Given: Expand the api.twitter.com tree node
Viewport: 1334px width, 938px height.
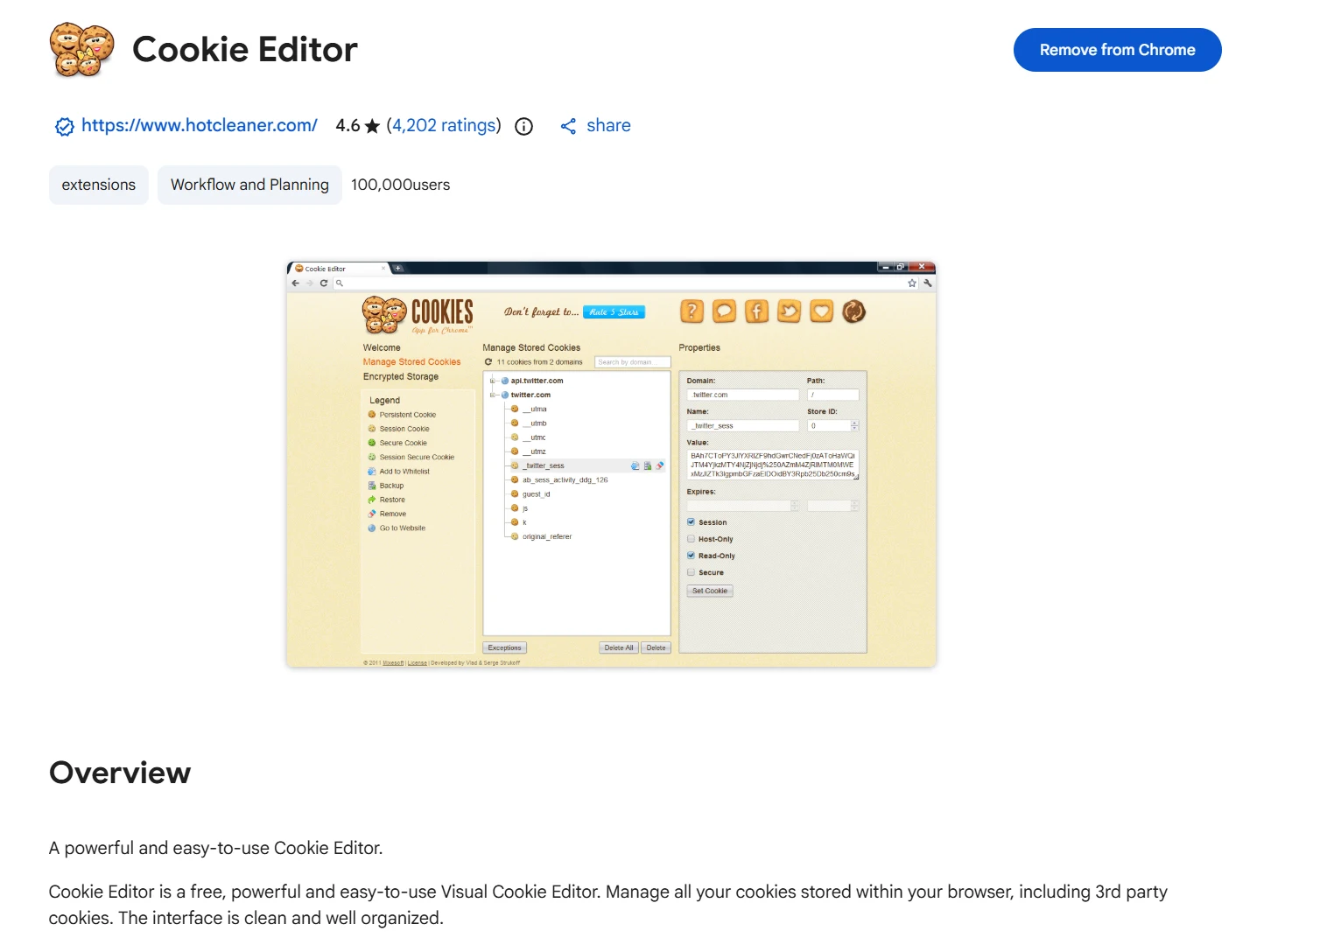Looking at the screenshot, I should [x=493, y=381].
